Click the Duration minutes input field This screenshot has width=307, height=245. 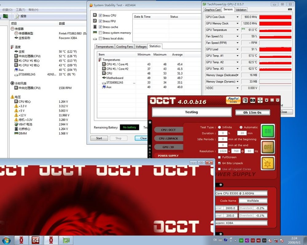241,133
